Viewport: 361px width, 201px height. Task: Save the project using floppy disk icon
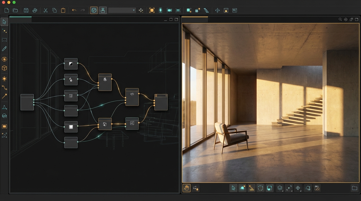26,10
